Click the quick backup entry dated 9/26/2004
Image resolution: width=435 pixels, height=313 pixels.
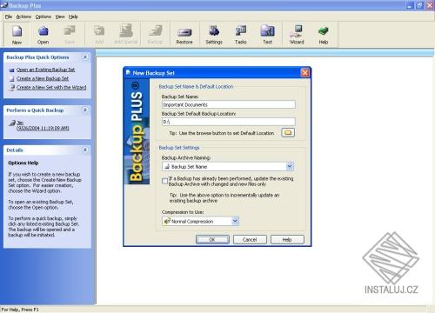pyautogui.click(x=43, y=125)
